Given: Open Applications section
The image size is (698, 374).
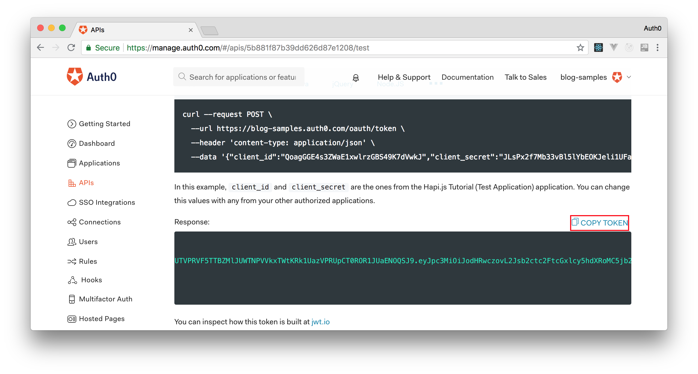Looking at the screenshot, I should click(99, 163).
